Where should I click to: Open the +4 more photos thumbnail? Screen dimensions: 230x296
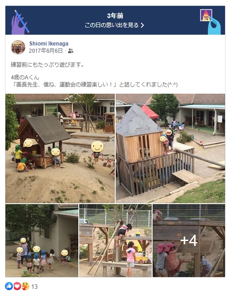point(189,241)
